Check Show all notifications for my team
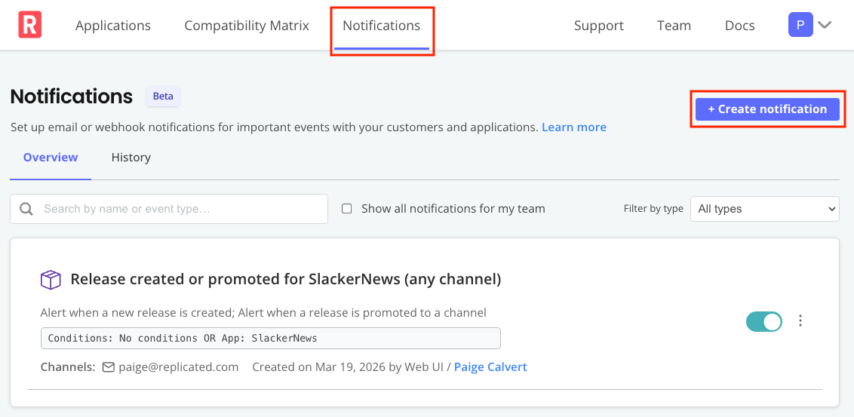The height and width of the screenshot is (417, 854). coord(347,209)
